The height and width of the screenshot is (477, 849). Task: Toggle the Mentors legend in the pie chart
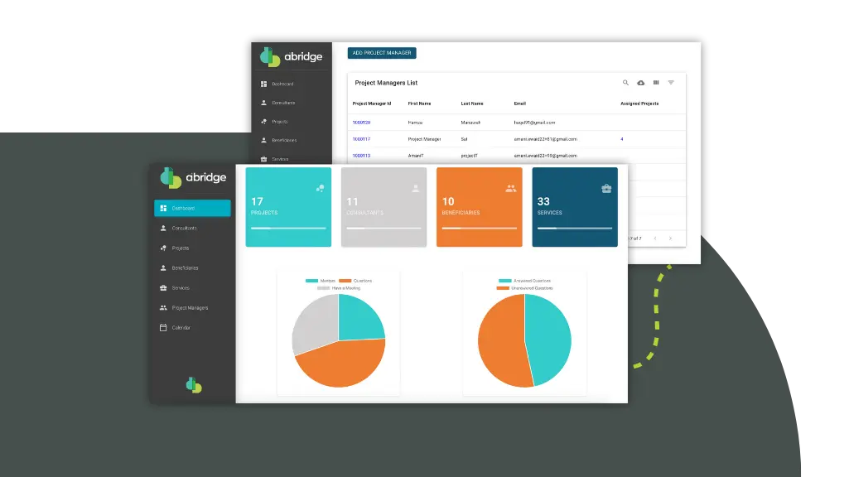319,281
